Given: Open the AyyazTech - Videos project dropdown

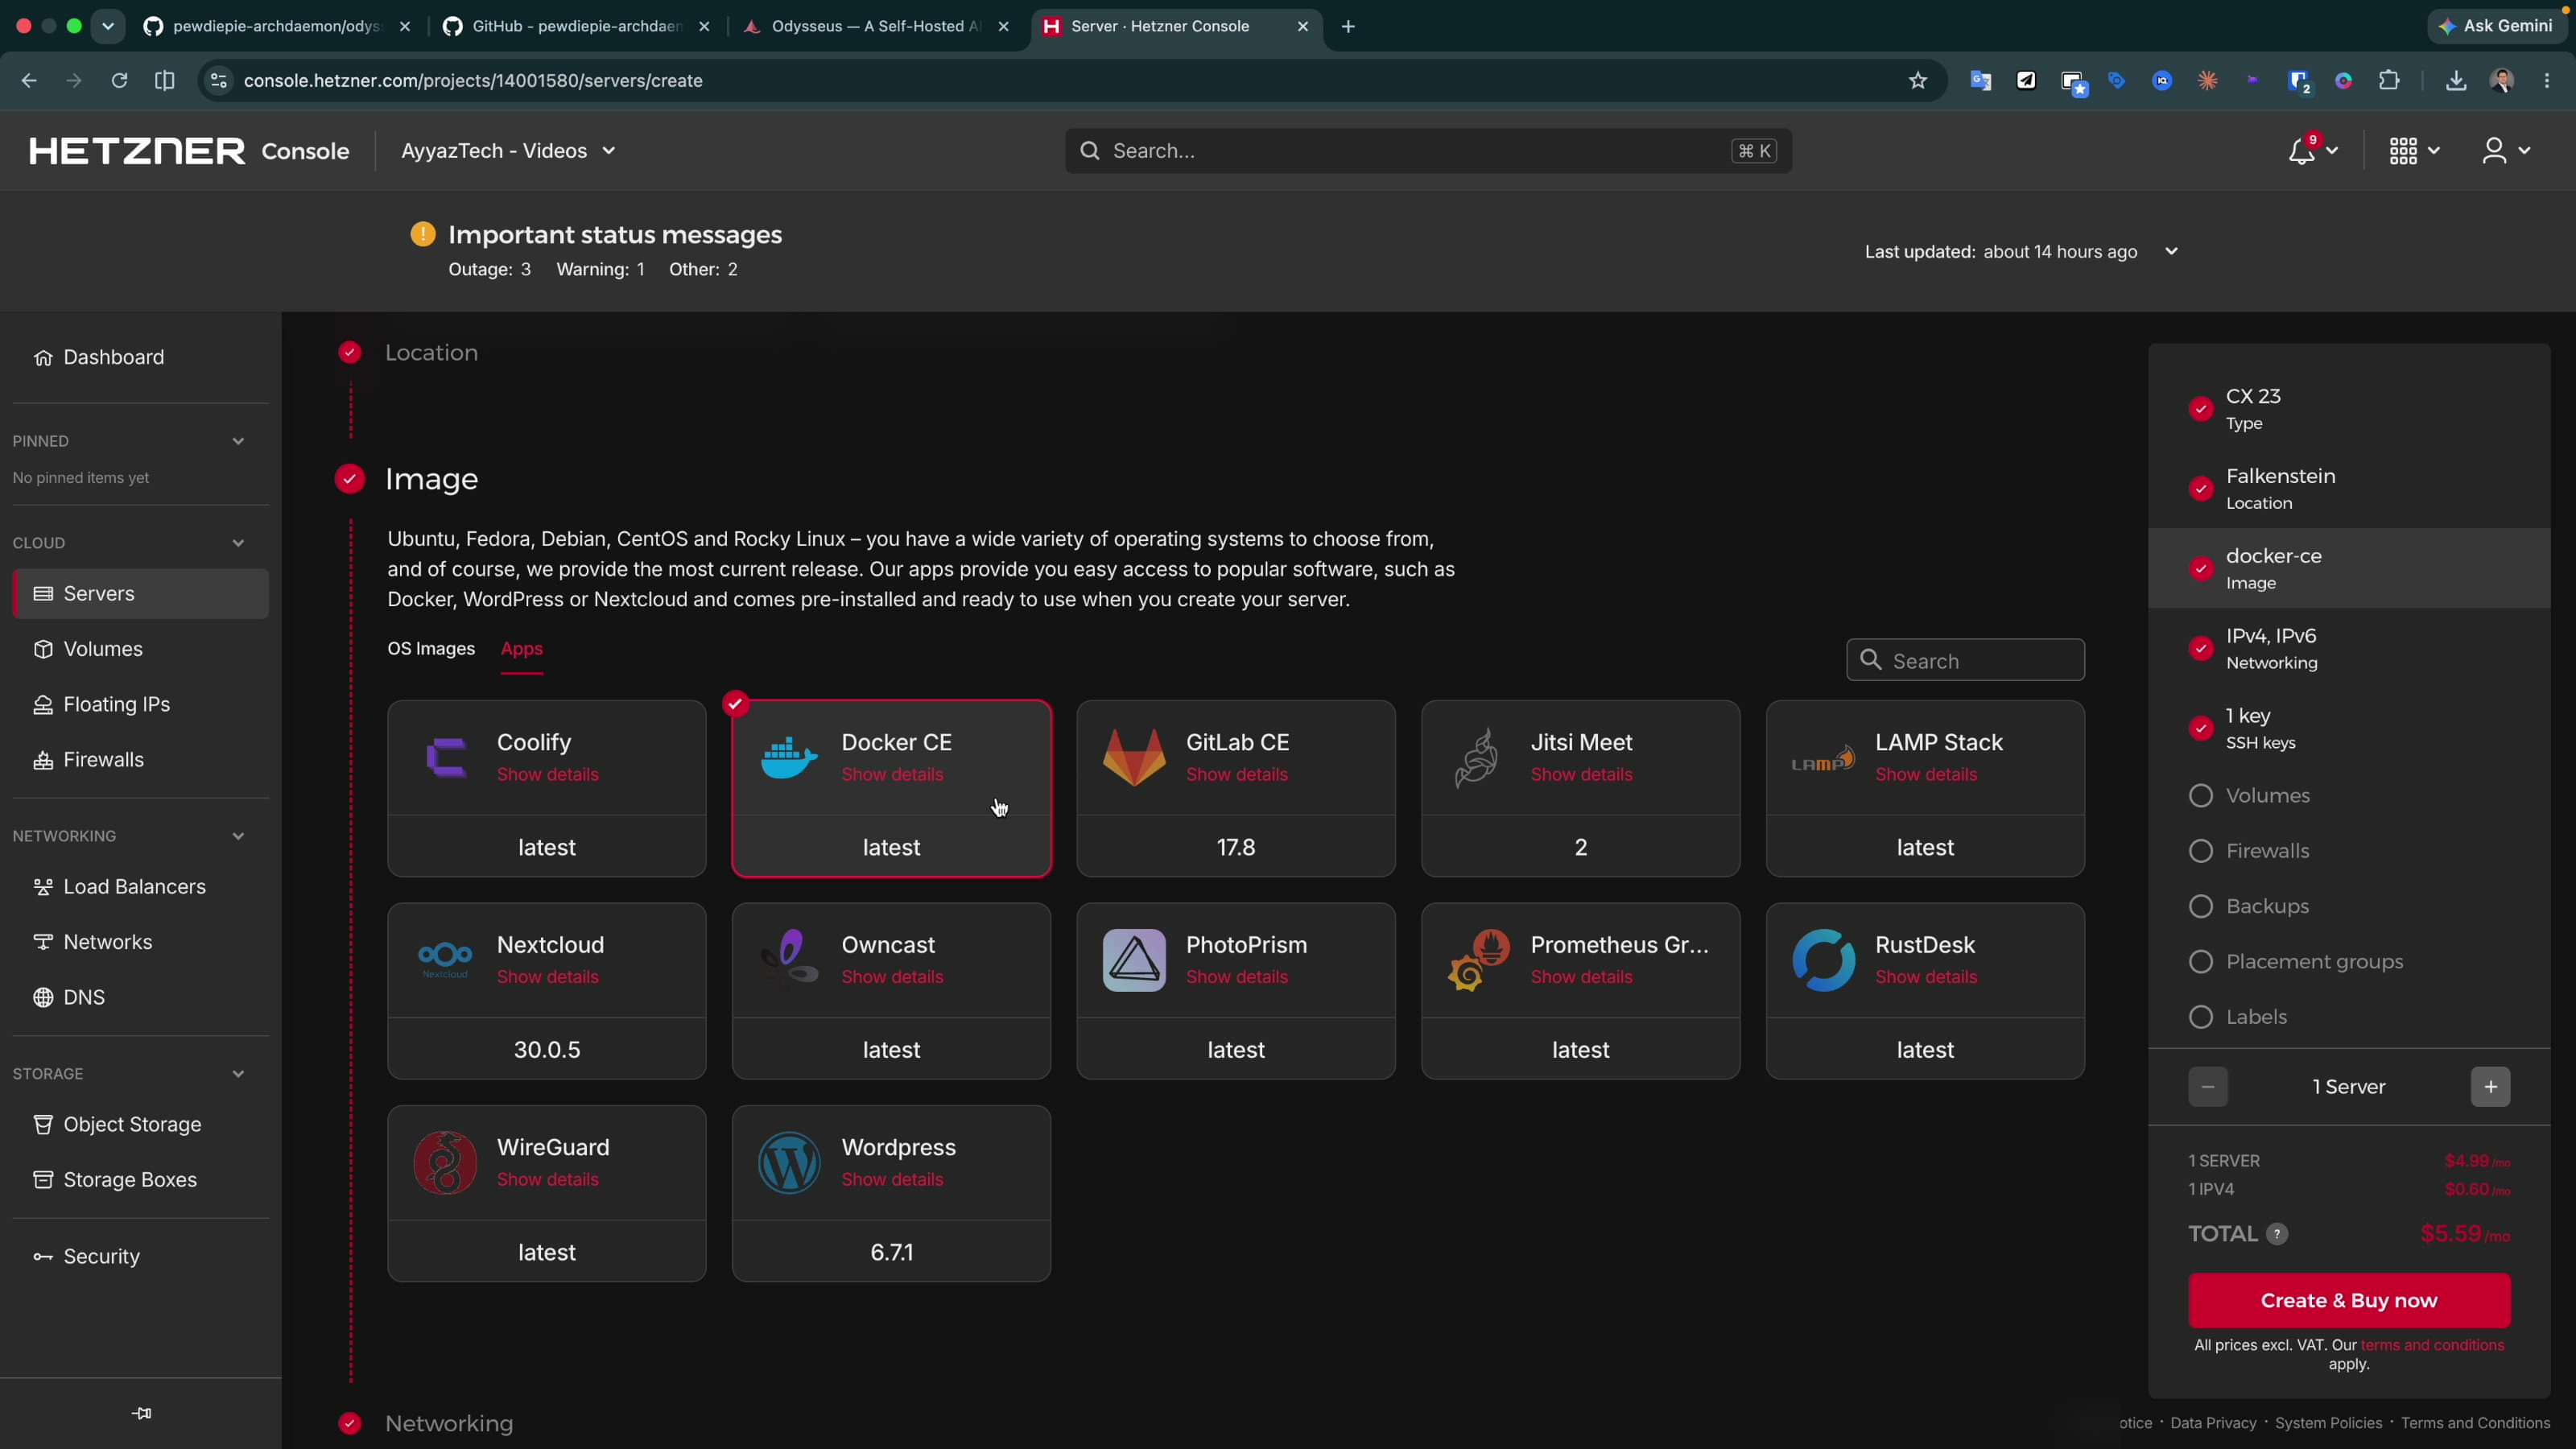Looking at the screenshot, I should tap(508, 151).
